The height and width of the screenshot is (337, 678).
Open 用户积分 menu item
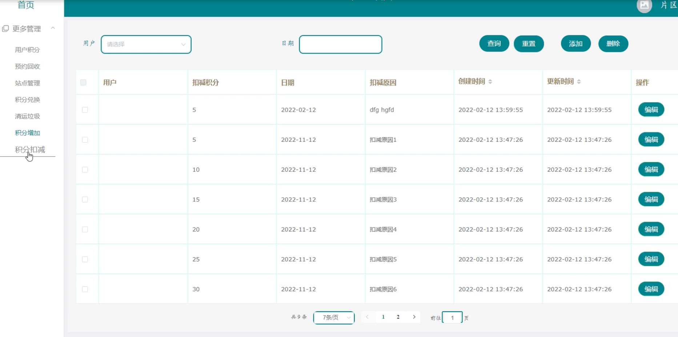click(27, 50)
